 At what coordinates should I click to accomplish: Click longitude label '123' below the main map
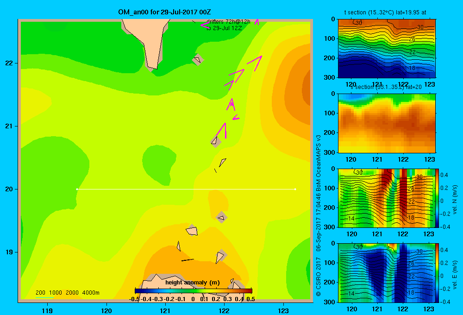click(x=283, y=310)
